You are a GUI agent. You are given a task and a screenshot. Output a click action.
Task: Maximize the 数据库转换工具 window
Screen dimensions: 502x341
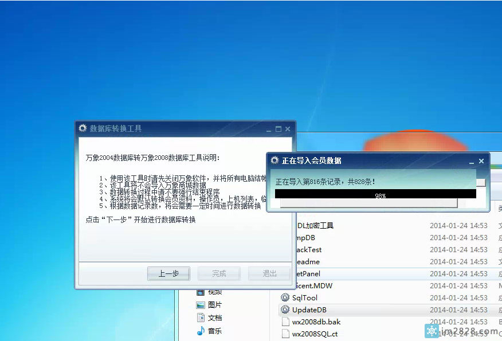click(279, 129)
